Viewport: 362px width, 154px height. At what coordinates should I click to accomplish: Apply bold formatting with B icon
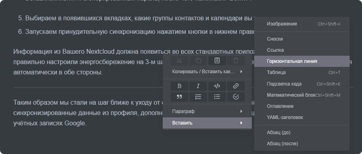pyautogui.click(x=179, y=86)
